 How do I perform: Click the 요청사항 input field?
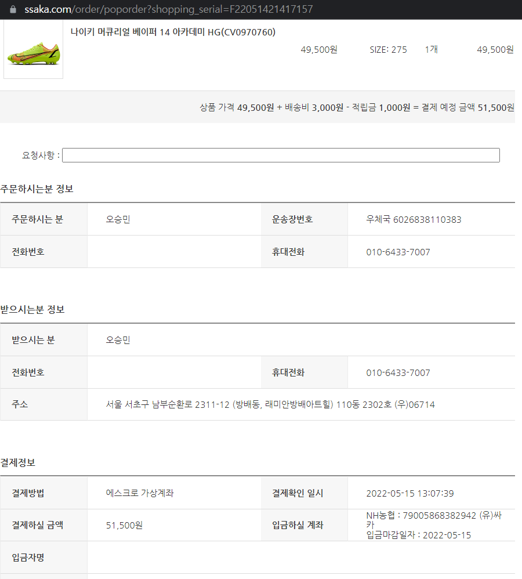pyautogui.click(x=281, y=155)
